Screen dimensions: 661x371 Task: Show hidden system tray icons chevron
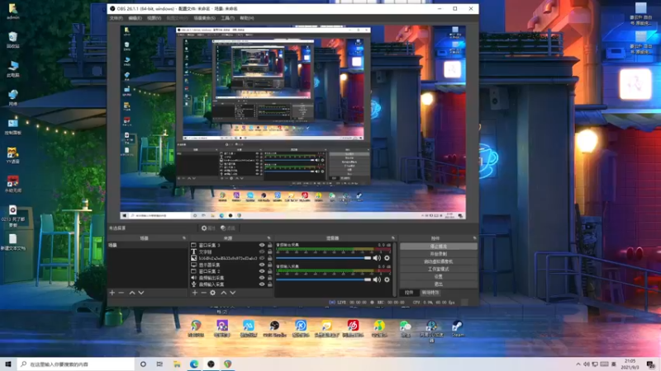578,364
